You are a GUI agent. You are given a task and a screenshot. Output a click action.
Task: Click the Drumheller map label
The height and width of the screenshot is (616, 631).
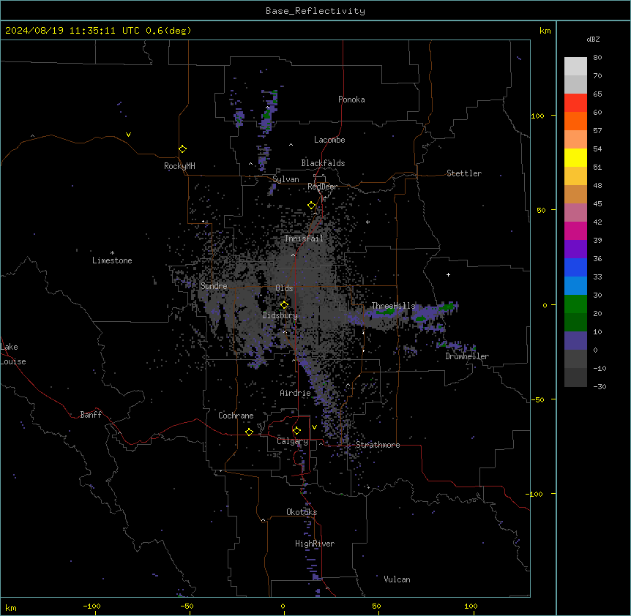point(467,356)
